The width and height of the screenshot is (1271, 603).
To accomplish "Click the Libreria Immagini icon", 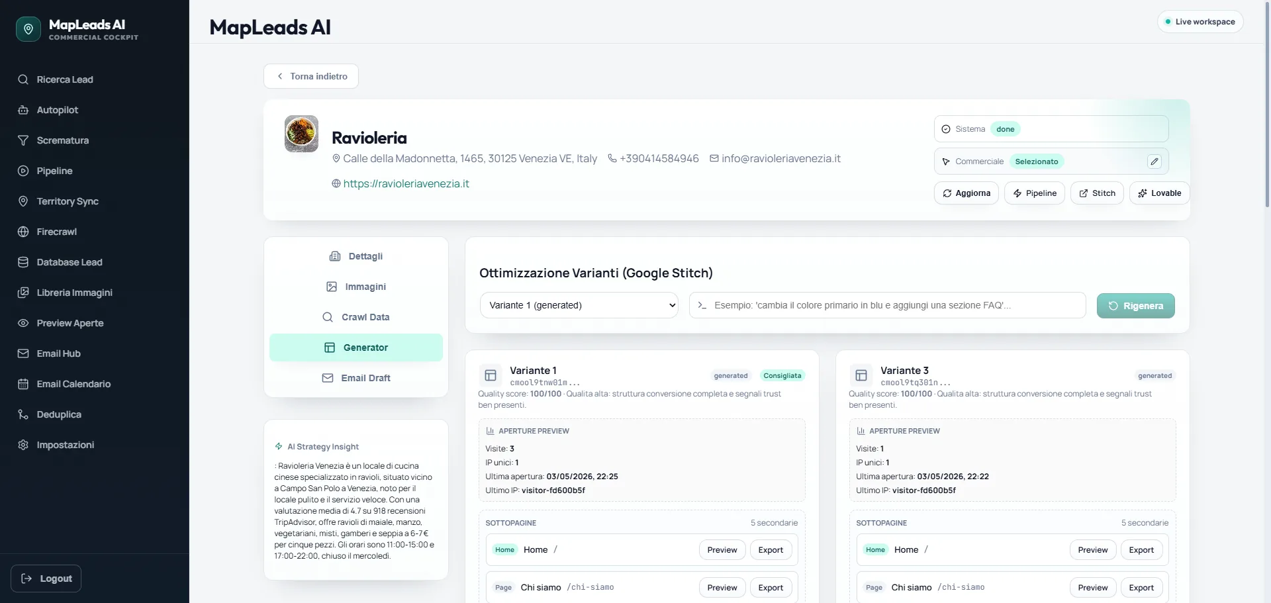I will click(x=23, y=293).
